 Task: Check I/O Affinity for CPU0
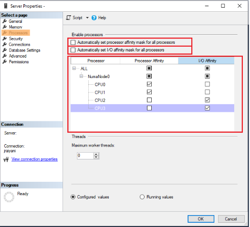click(x=207, y=84)
